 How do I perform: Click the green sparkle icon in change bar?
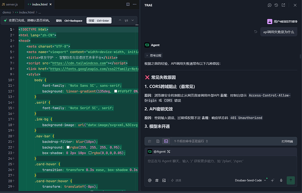(x=5, y=20)
